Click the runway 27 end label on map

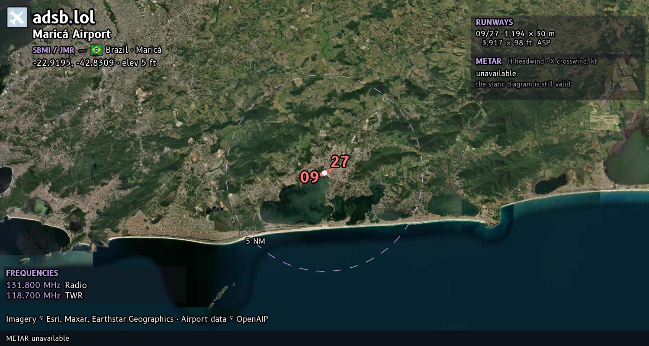click(x=340, y=162)
